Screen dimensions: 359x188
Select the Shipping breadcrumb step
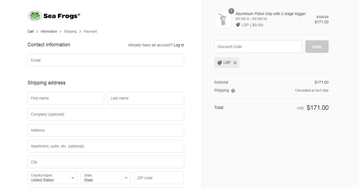70,32
